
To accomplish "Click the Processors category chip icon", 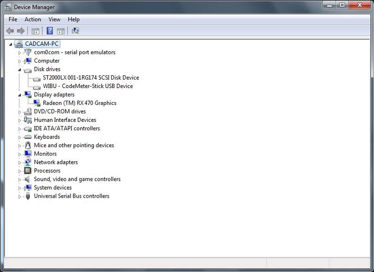I will 28,171.
